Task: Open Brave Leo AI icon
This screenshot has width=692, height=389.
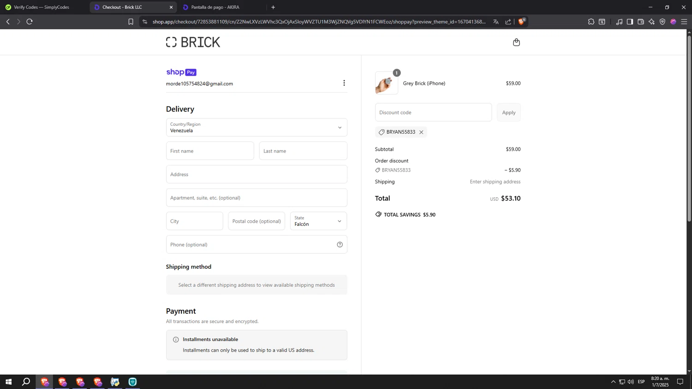Action: (x=651, y=22)
